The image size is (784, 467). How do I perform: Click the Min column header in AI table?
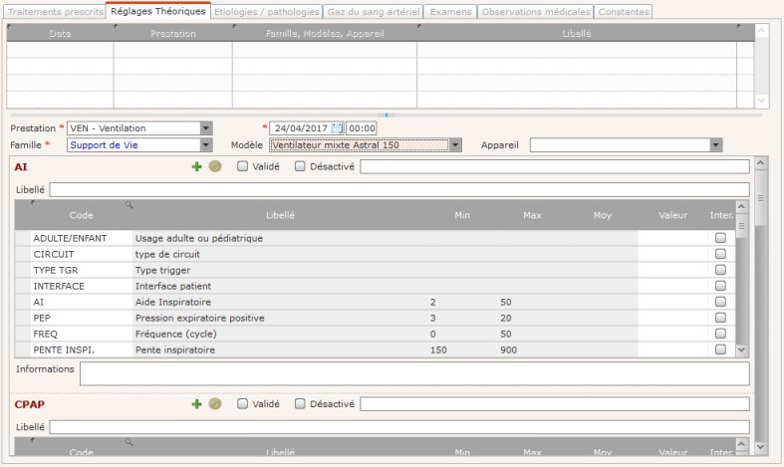pyautogui.click(x=462, y=215)
